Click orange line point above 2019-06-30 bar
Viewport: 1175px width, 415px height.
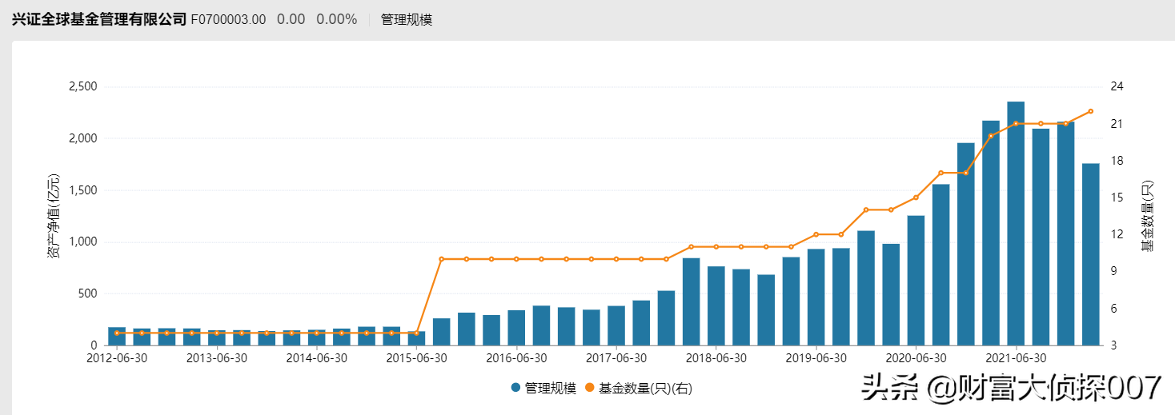coord(816,234)
